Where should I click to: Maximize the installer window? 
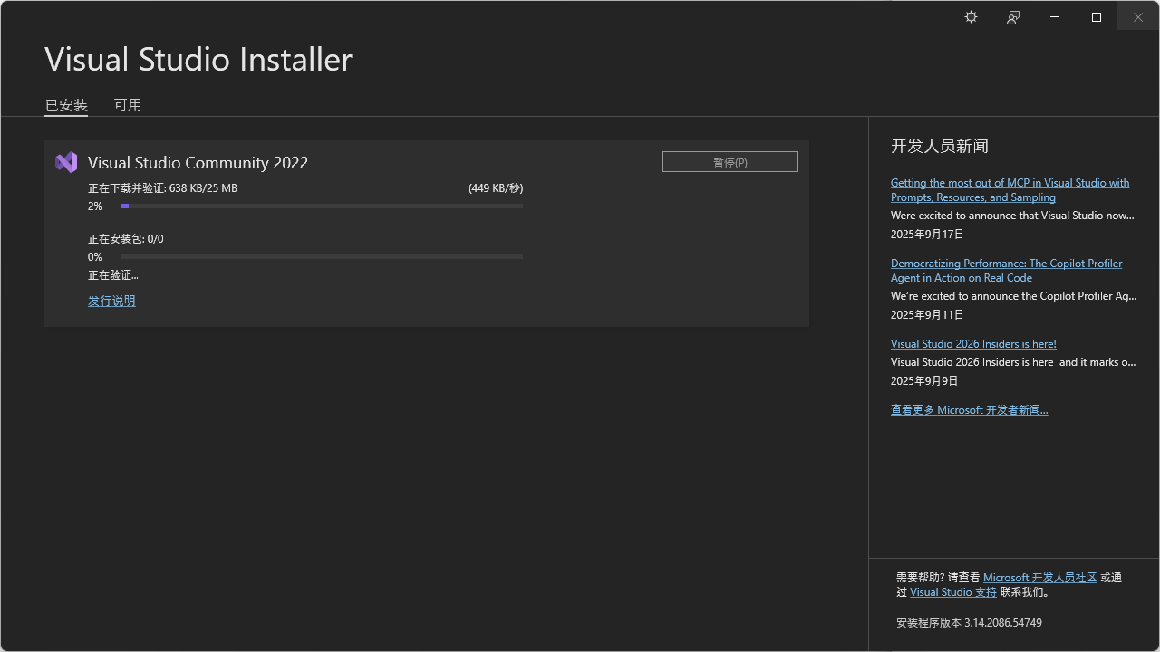tap(1097, 17)
